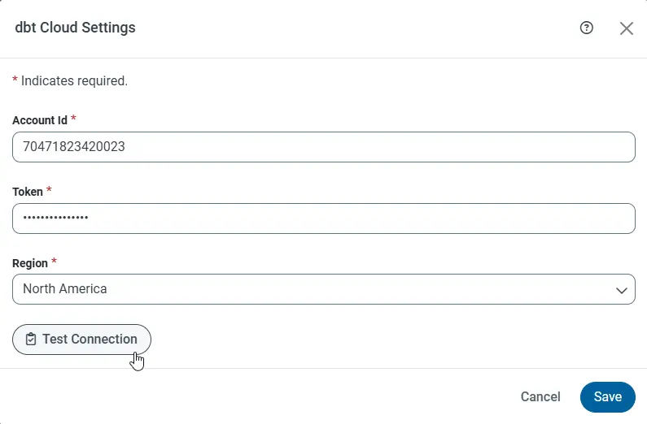Screen dimensions: 647x424
Task: Click the red asterisk beside Account Id
Action: (x=74, y=119)
